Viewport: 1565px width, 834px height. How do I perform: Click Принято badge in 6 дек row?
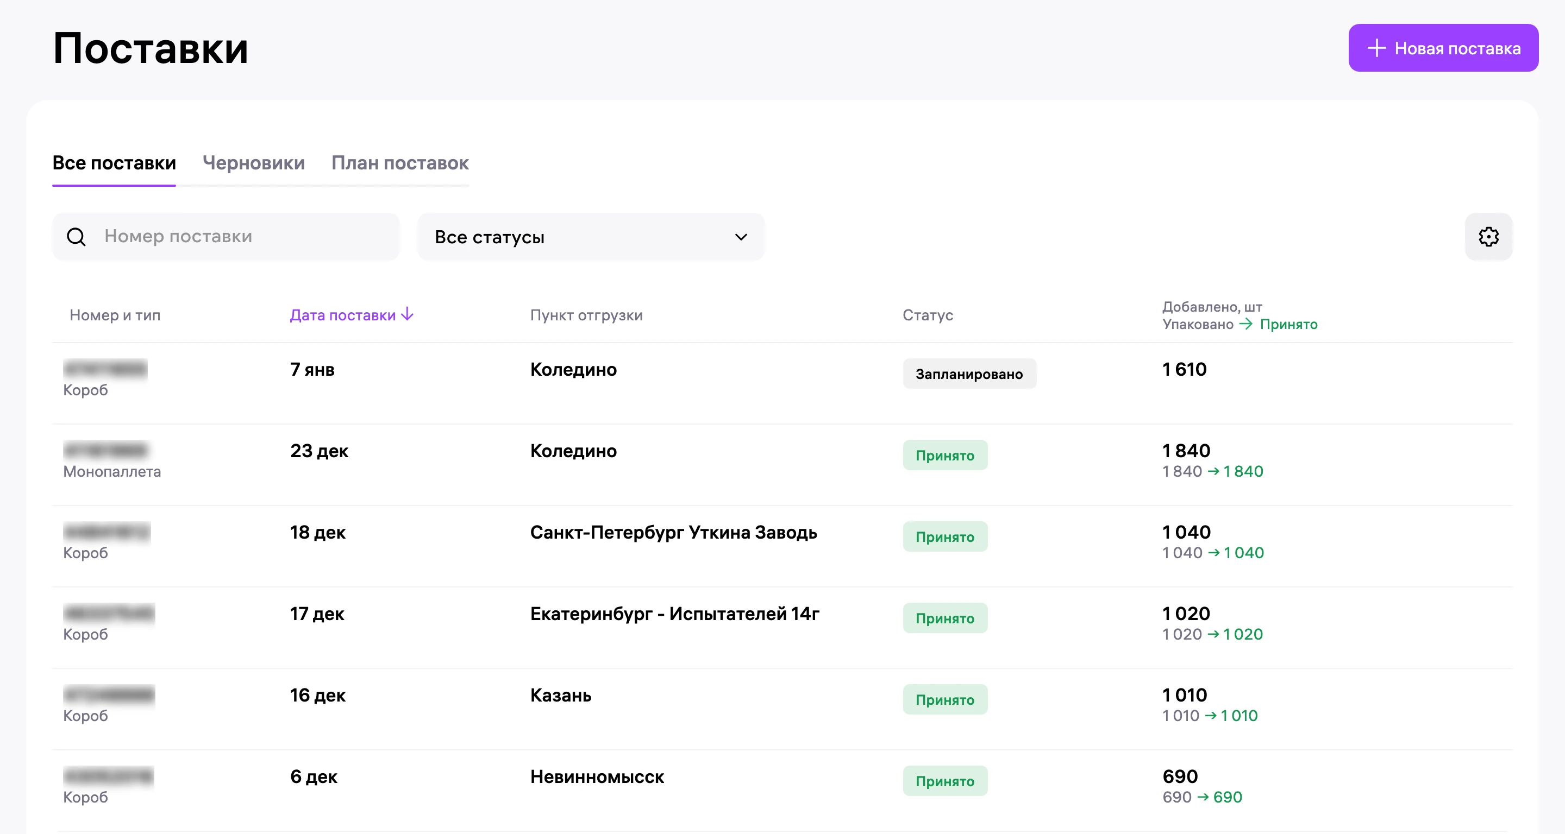(x=945, y=781)
